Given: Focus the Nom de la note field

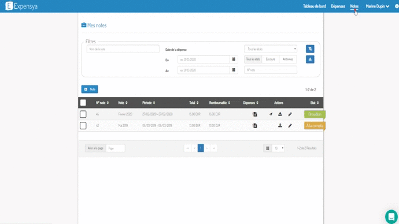Looking at the screenshot, I should (x=123, y=49).
